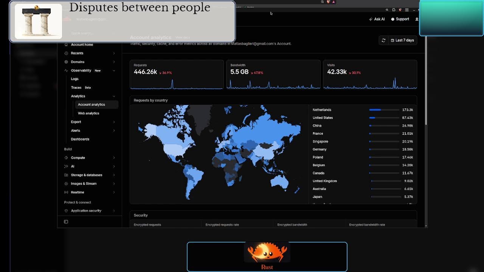Viewport: 484px width, 272px height.
Task: Click the Compute icon in sidebar
Action: click(x=66, y=158)
